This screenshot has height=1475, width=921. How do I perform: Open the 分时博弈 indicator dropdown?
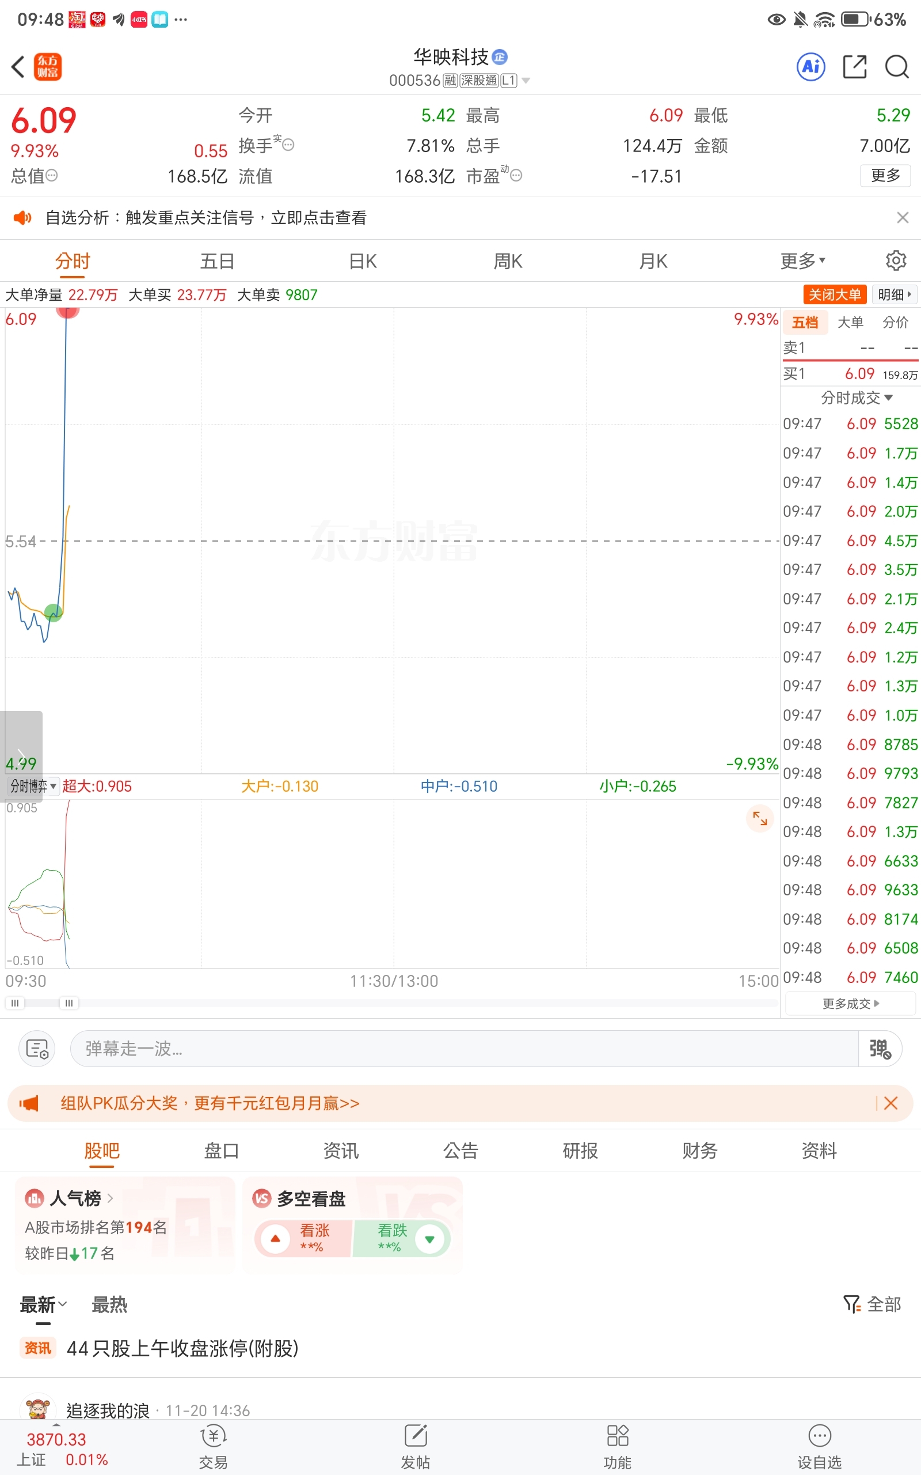33,786
